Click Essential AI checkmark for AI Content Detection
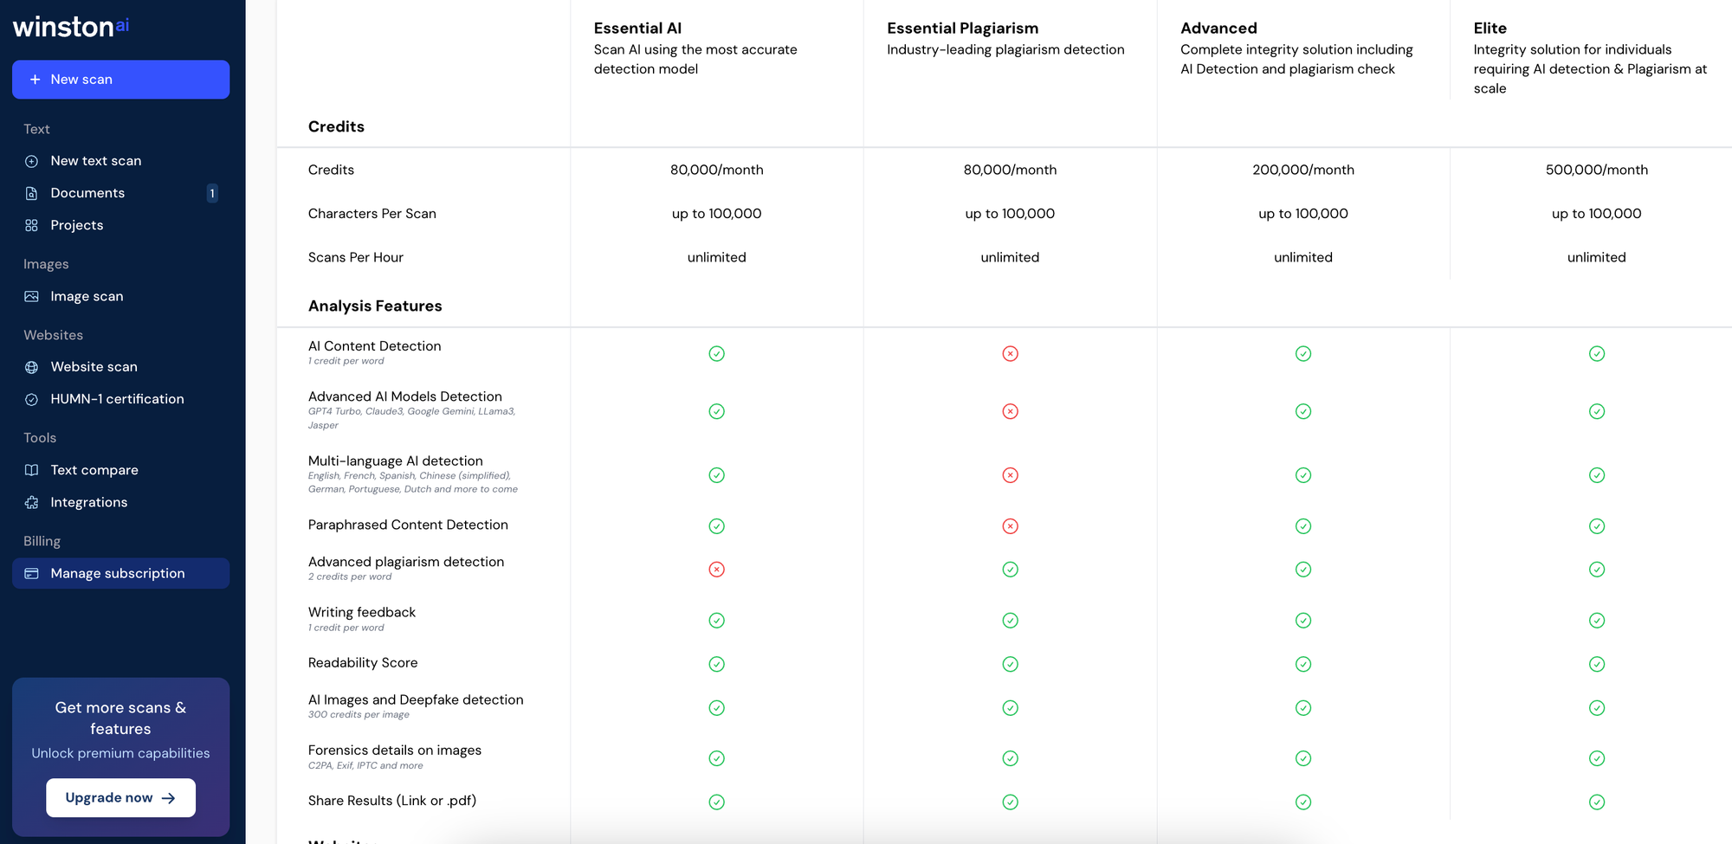Screen dimensions: 1732x844 (717, 353)
